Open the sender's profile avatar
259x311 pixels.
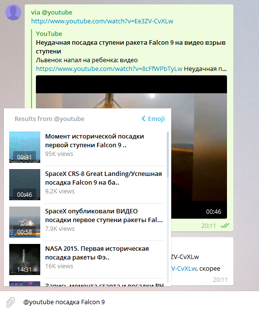pyautogui.click(x=13, y=12)
